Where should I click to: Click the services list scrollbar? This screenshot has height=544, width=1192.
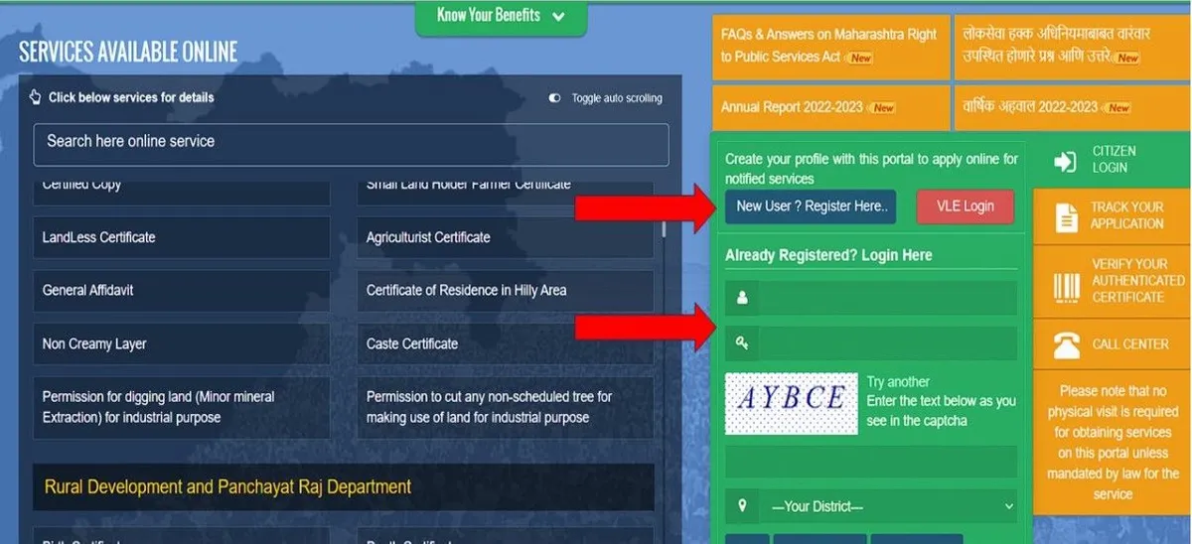(x=665, y=230)
